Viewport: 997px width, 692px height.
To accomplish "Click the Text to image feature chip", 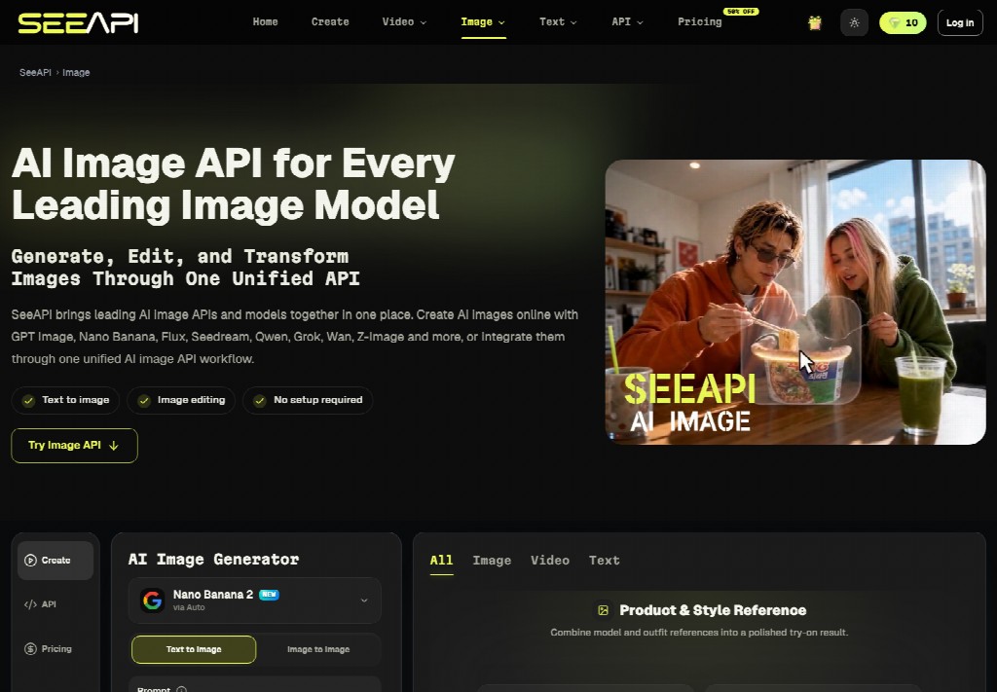I will click(65, 400).
